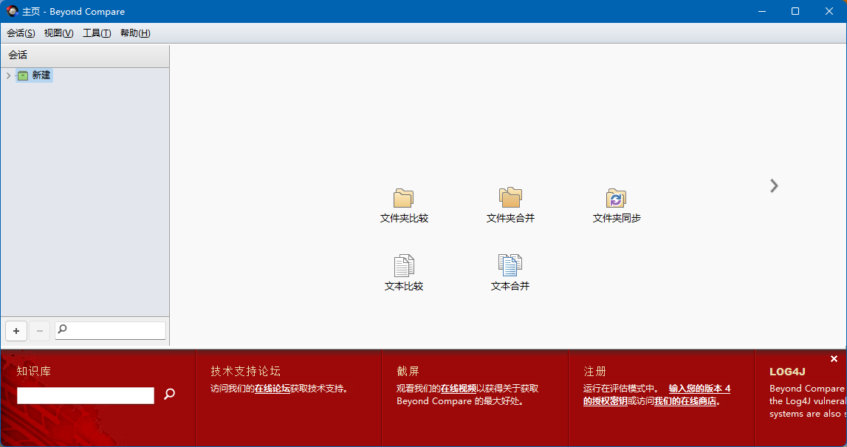Open the 帮助(H) menu
This screenshot has height=447, width=847.
point(135,33)
